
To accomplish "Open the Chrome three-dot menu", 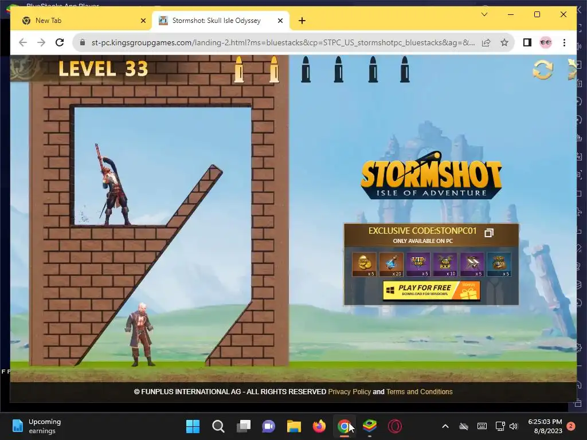I will 564,42.
